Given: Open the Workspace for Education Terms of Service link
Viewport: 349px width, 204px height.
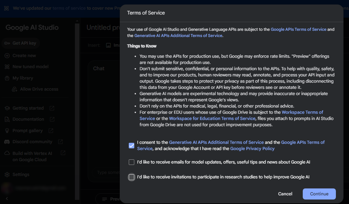Looking at the screenshot, I should click(x=212, y=119).
